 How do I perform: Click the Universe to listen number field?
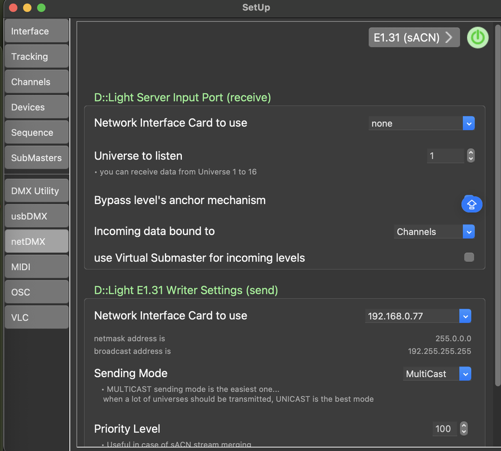coord(445,156)
